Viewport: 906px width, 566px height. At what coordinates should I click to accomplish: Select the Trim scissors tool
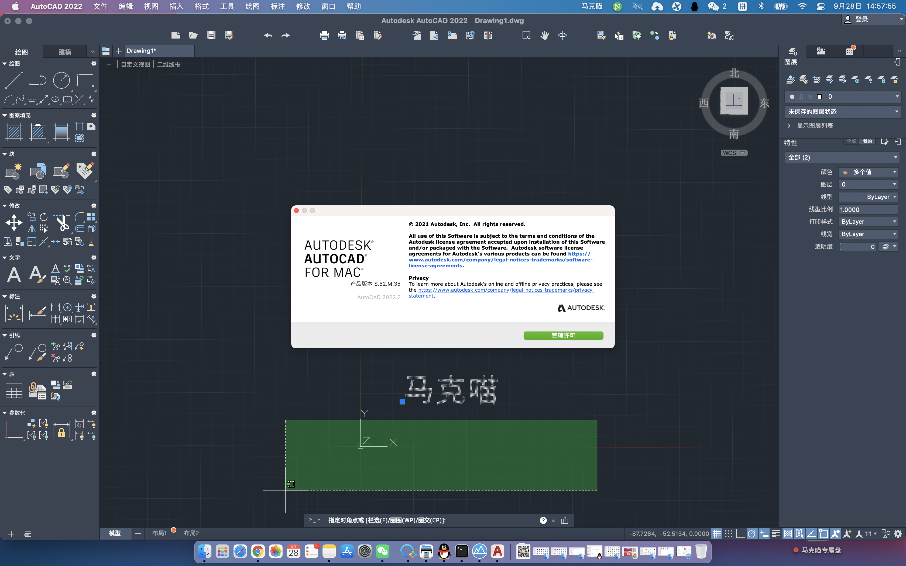coord(62,222)
